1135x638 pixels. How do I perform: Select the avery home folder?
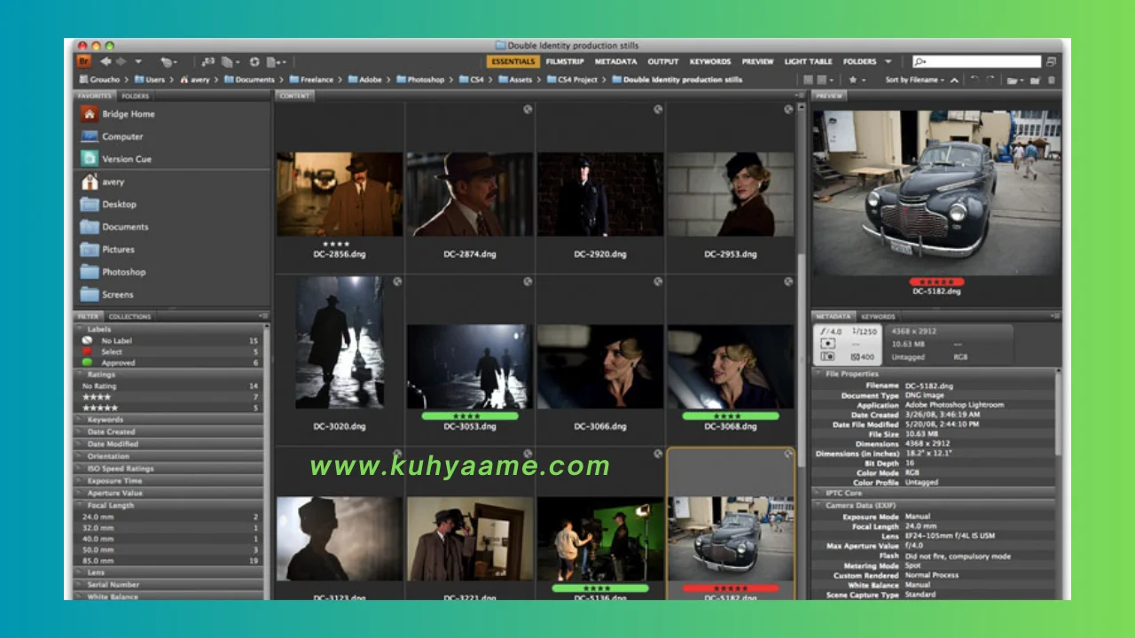[x=103, y=182]
